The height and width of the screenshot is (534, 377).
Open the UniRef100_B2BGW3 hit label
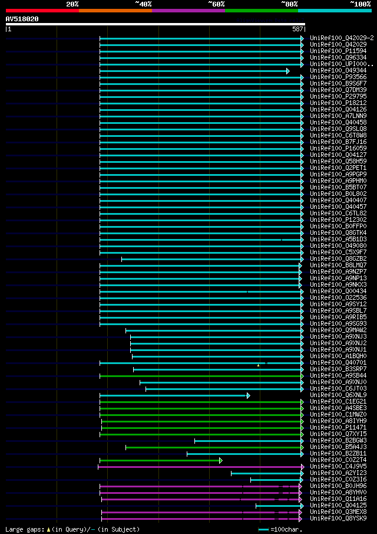pyautogui.click(x=338, y=441)
